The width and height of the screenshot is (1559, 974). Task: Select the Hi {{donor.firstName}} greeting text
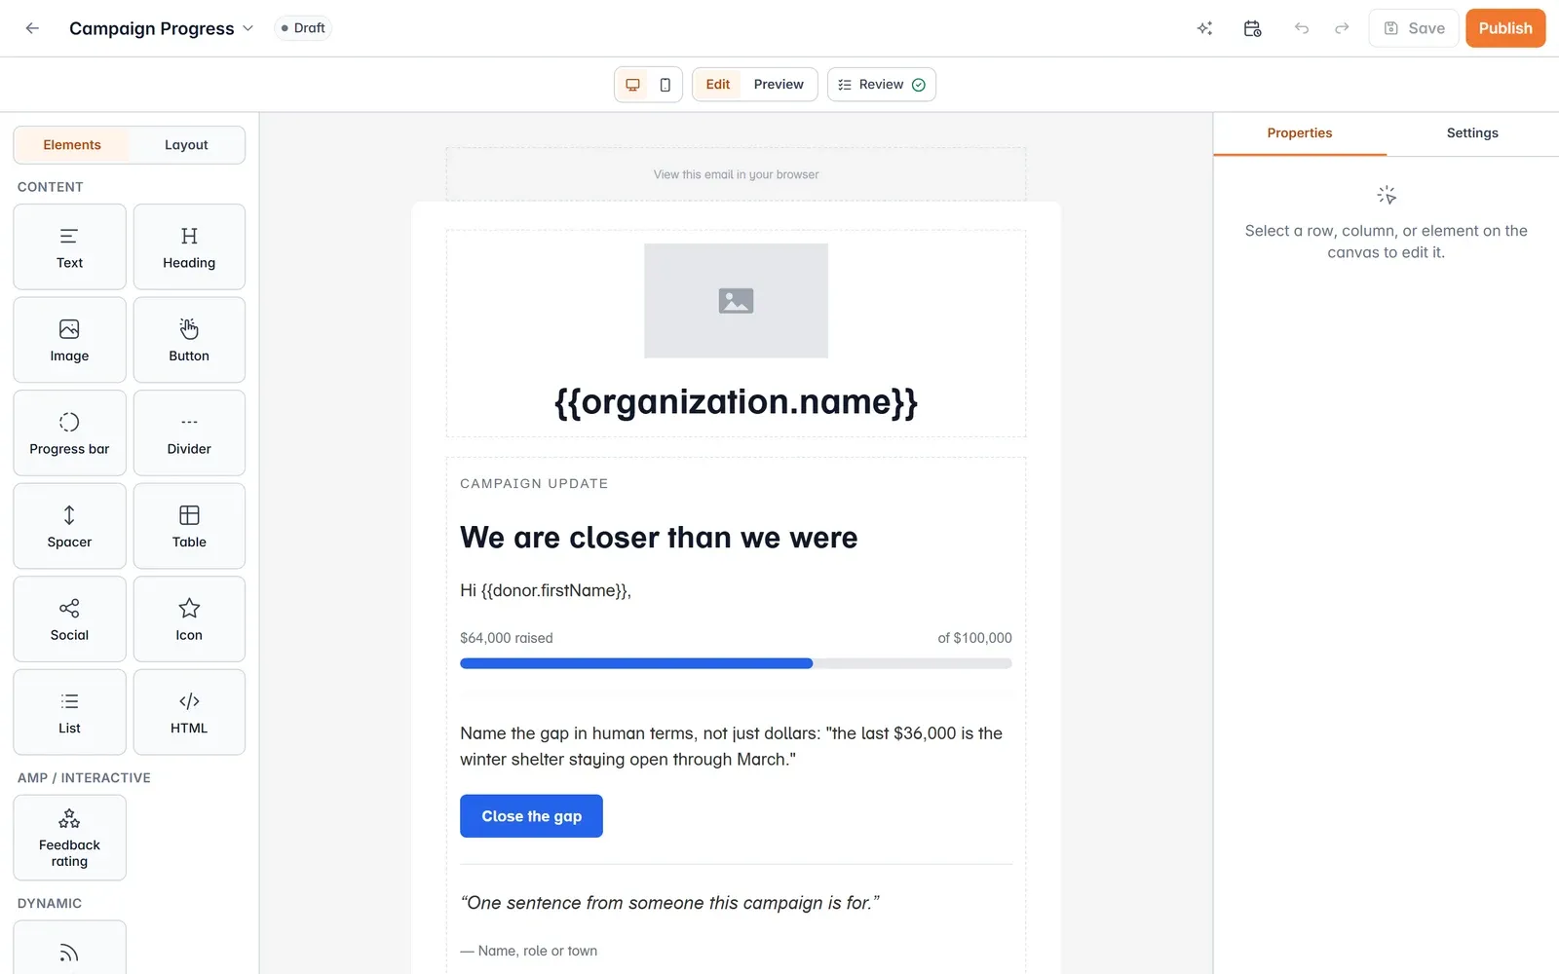pos(546,590)
